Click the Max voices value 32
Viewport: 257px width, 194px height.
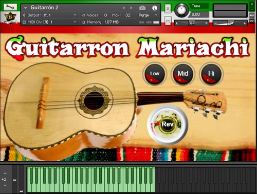coord(128,15)
